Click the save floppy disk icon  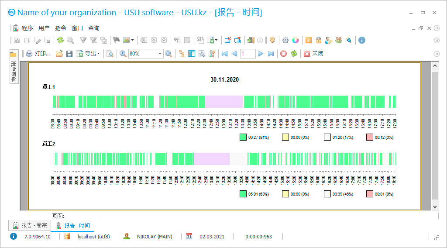point(69,54)
